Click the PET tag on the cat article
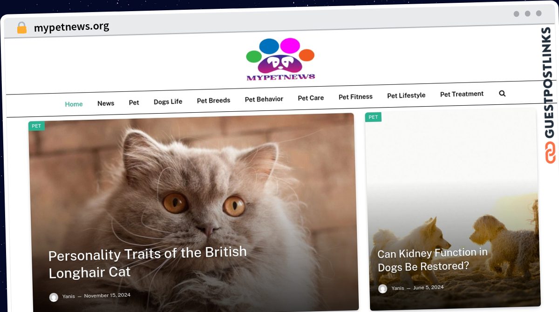 coord(36,126)
